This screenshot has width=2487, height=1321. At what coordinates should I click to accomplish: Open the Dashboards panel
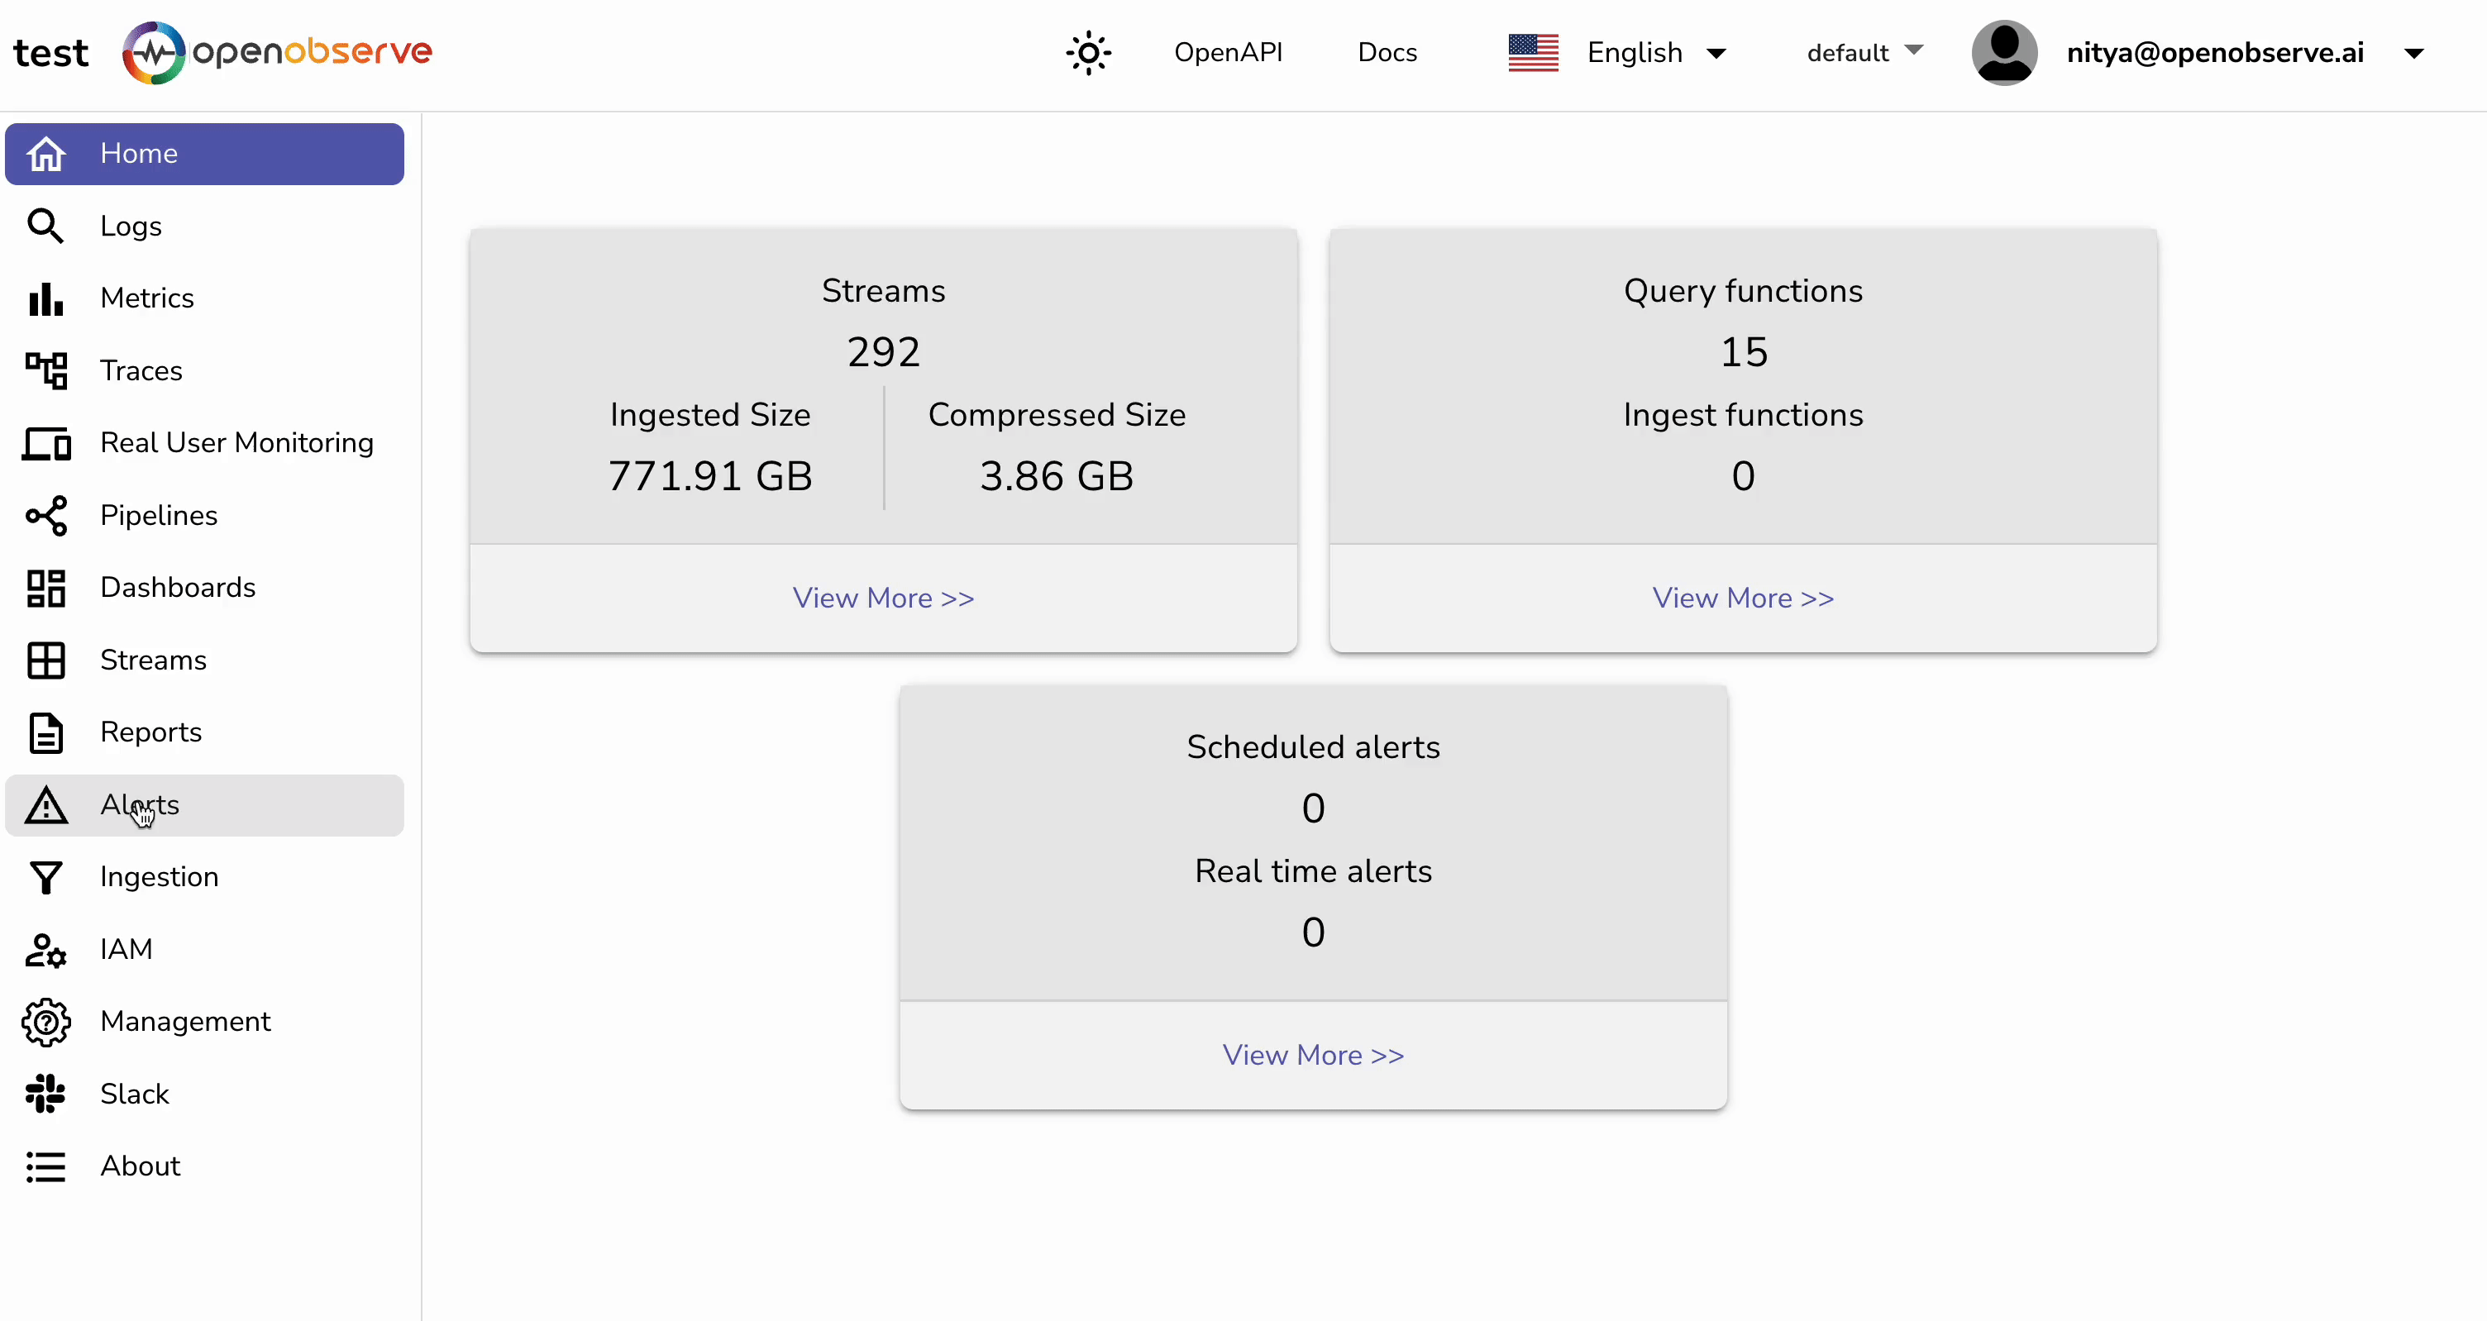(x=177, y=587)
